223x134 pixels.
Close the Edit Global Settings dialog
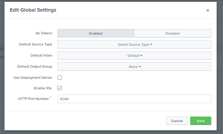point(208,10)
